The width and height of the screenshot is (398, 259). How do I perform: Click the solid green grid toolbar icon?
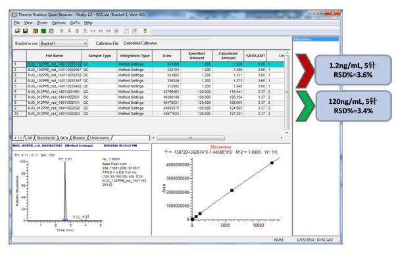click(x=43, y=31)
